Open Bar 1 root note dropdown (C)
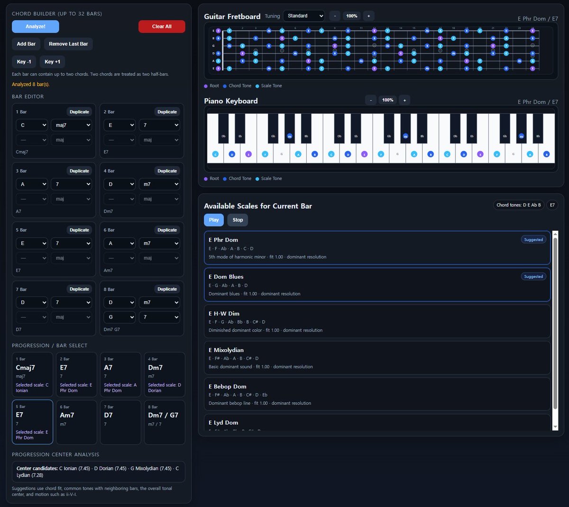The image size is (569, 507). pyautogui.click(x=32, y=125)
